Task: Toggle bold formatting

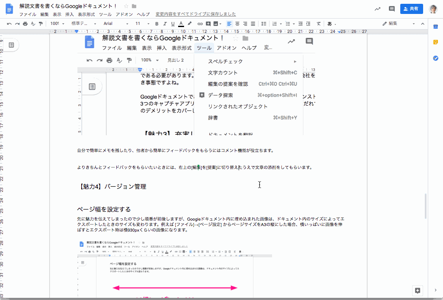Action: click(x=157, y=24)
